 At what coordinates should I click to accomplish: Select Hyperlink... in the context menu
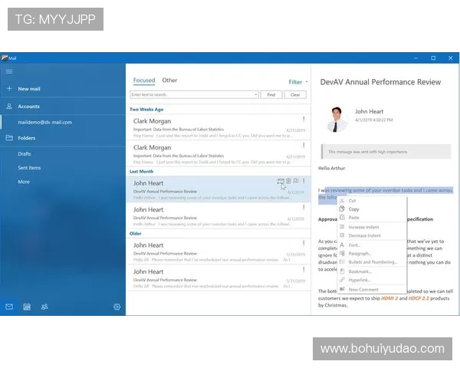360,281
